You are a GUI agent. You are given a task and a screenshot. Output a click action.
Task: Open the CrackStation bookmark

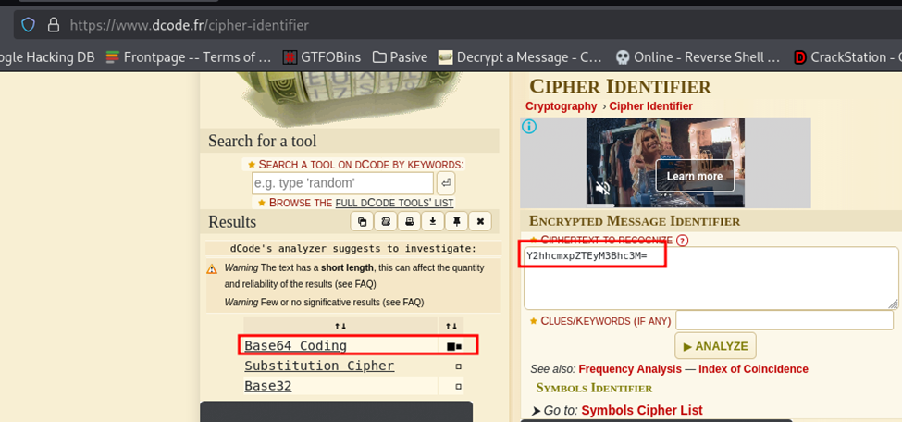coord(846,57)
